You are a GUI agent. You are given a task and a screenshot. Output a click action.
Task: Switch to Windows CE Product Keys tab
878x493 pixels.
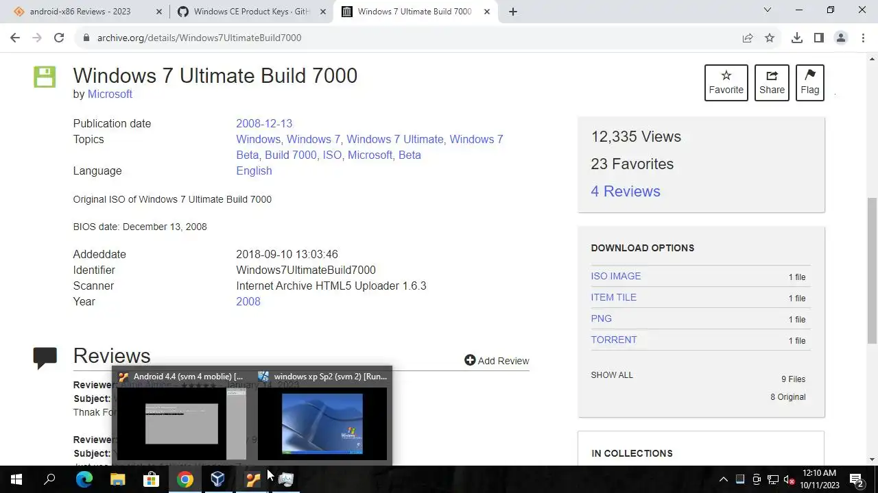coord(251,12)
